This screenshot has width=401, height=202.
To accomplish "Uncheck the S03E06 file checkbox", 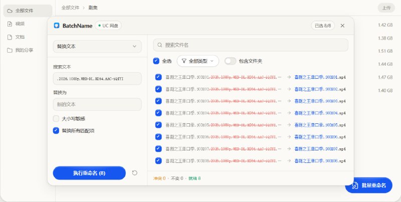I will tap(158, 137).
